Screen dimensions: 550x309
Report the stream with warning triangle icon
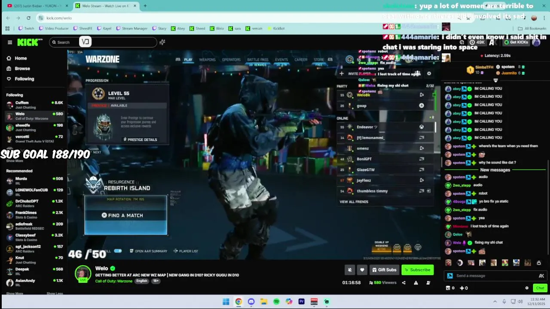(x=416, y=282)
